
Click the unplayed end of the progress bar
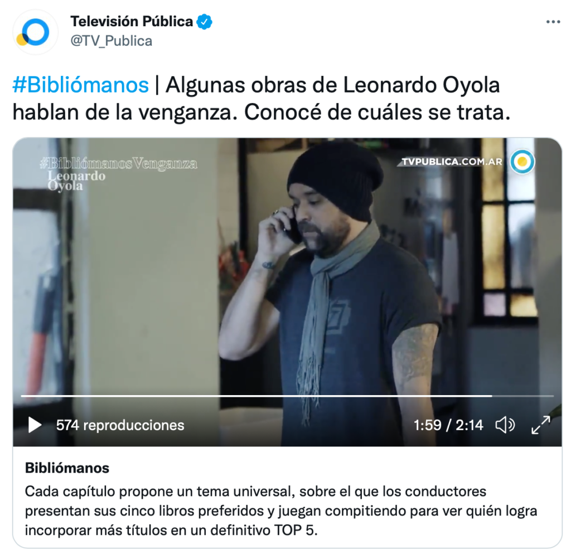523,396
